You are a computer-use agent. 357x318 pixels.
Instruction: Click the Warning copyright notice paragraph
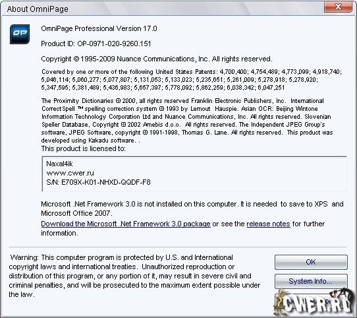[x=134, y=276]
